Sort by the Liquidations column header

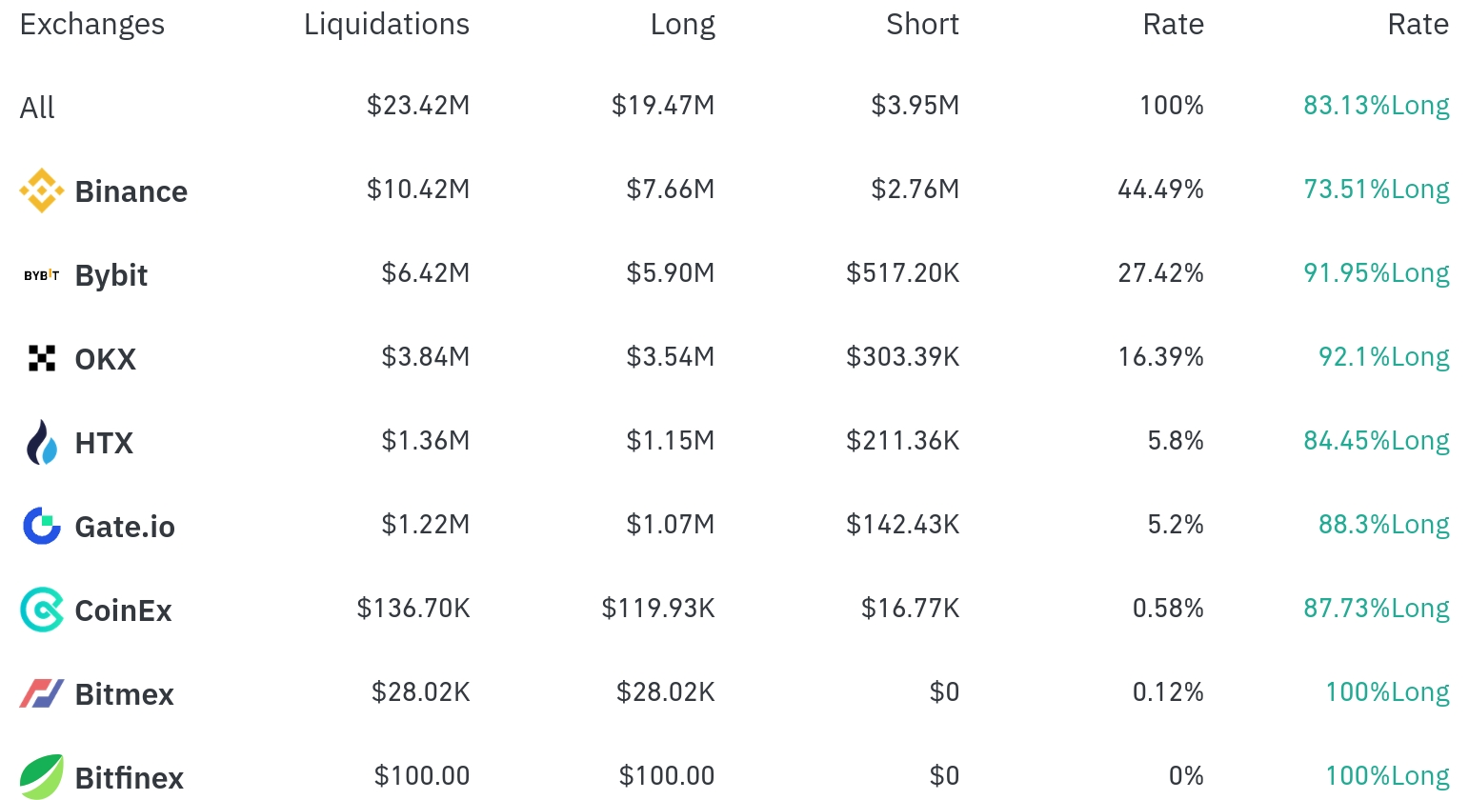click(x=387, y=25)
